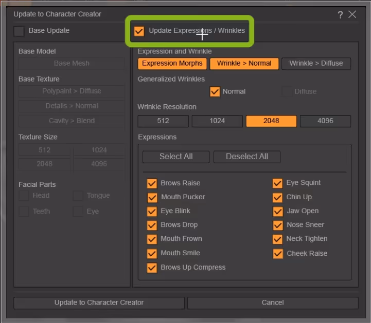Toggle Chin Up expression checkbox

(277, 198)
